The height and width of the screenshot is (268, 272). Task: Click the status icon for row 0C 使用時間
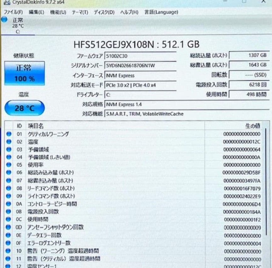(8, 219)
